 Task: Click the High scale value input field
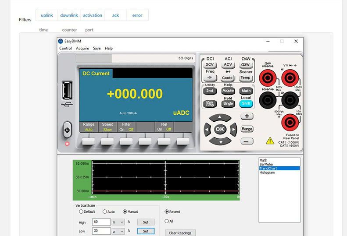[x=101, y=222]
